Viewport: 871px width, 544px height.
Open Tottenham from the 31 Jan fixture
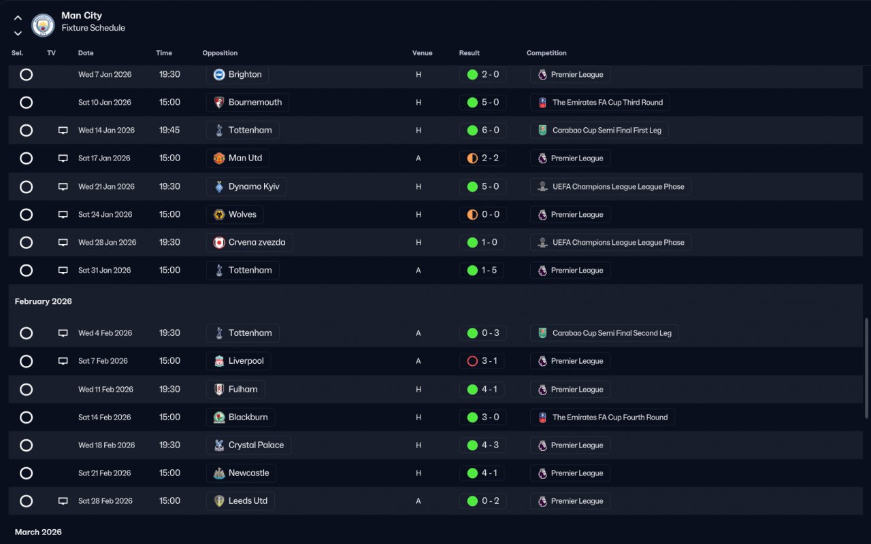(x=243, y=271)
